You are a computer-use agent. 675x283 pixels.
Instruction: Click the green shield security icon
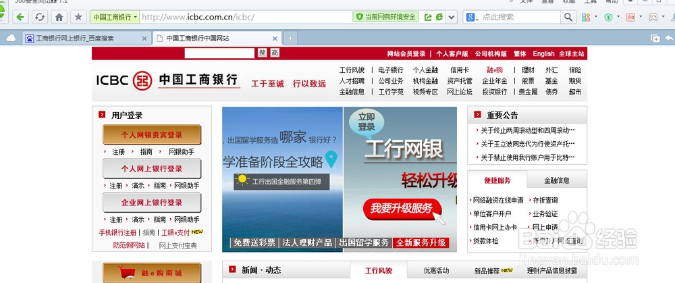click(x=608, y=18)
